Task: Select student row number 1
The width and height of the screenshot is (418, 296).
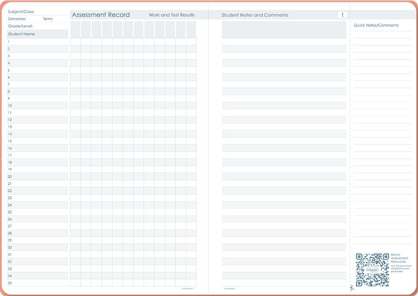Action: [x=37, y=42]
